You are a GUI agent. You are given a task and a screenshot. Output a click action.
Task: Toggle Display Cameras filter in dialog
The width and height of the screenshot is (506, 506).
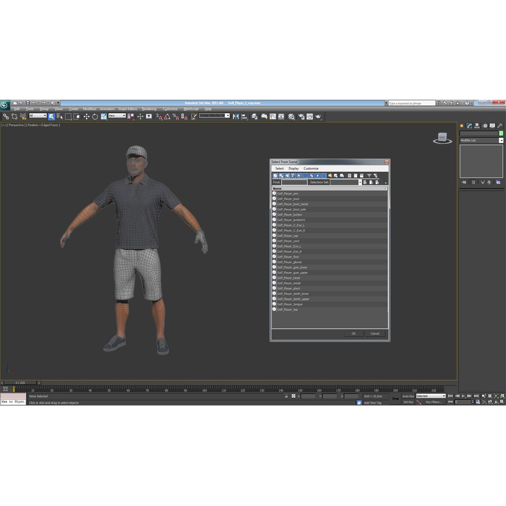pos(293,176)
